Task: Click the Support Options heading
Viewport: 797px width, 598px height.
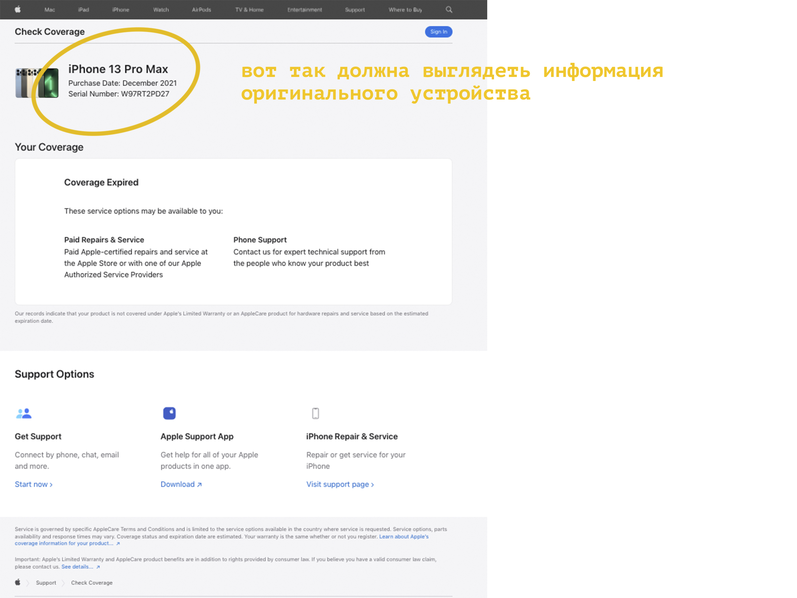Action: pyautogui.click(x=54, y=374)
